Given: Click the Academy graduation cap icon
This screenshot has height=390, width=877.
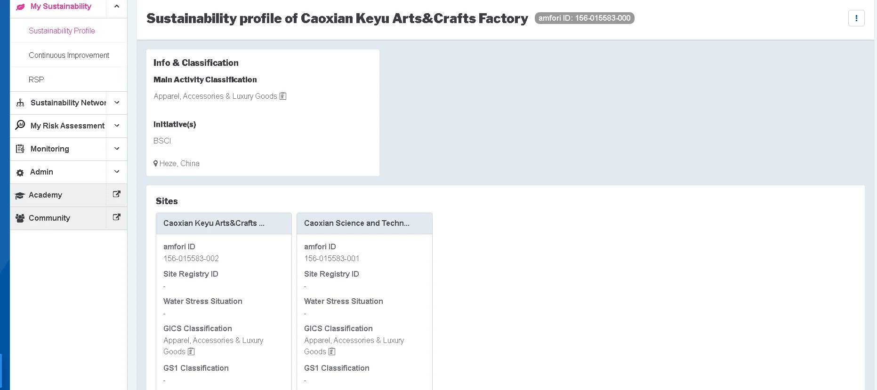Looking at the screenshot, I should click(x=20, y=195).
